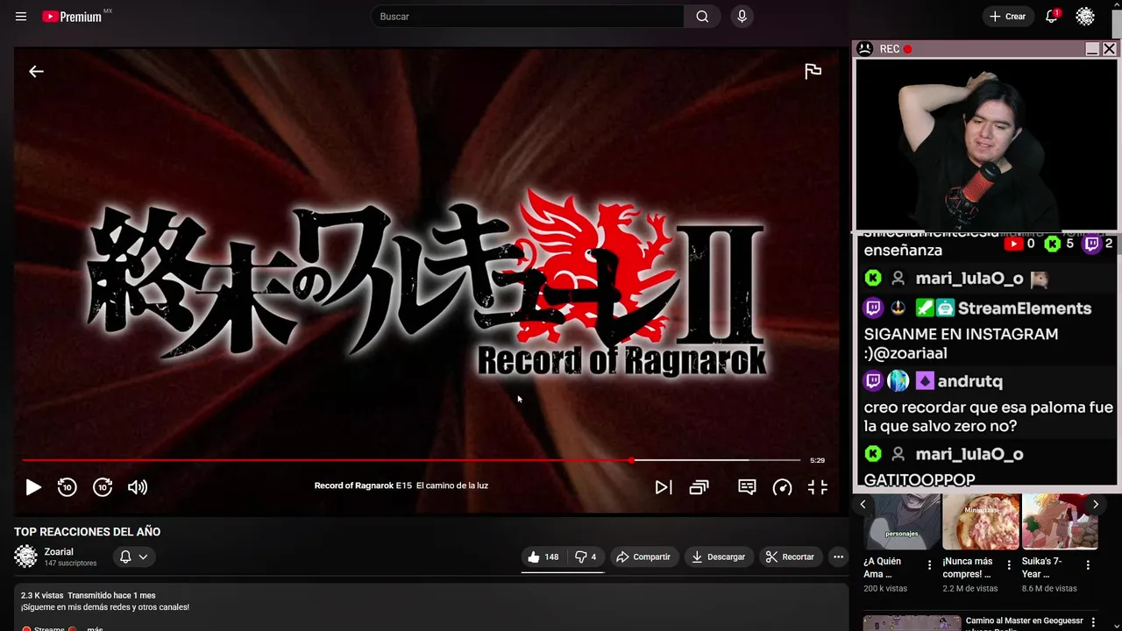Open the '¿A Quién Ama' video thumbnail

click(x=901, y=521)
